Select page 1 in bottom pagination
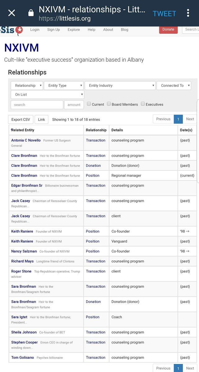 point(178,368)
